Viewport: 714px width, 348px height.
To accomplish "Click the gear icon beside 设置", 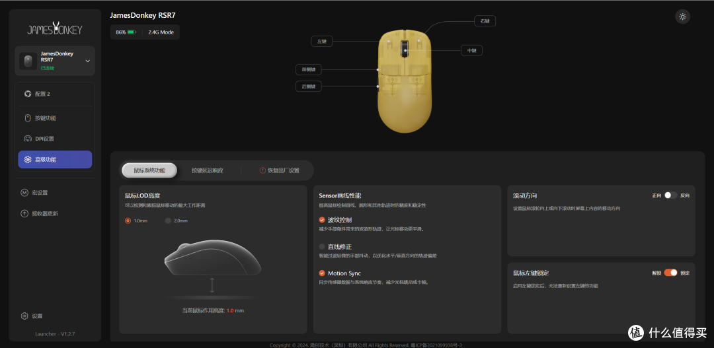I will coord(24,316).
